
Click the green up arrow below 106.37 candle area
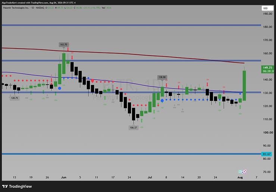[x=142, y=120]
